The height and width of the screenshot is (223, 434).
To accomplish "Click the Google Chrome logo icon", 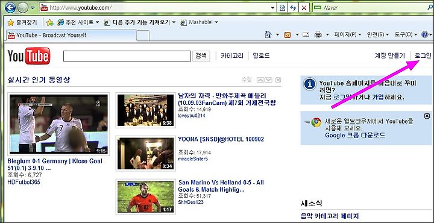I will (x=316, y=122).
